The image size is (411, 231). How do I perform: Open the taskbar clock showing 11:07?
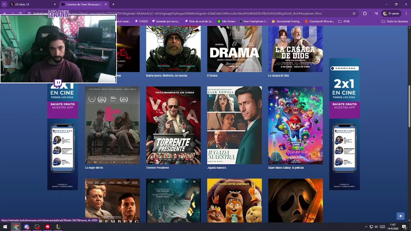(x=393, y=227)
